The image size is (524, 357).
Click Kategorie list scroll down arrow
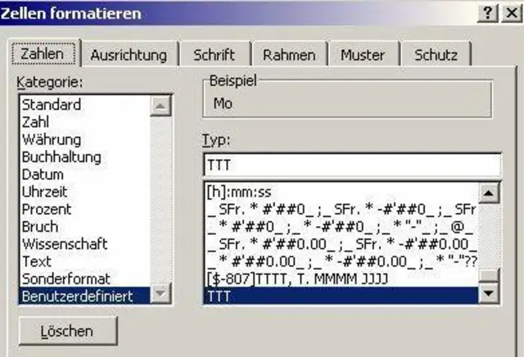160,293
